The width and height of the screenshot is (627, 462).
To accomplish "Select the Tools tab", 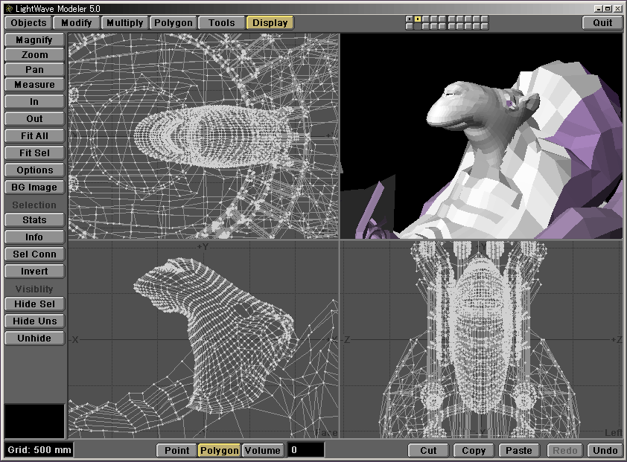I will (222, 22).
